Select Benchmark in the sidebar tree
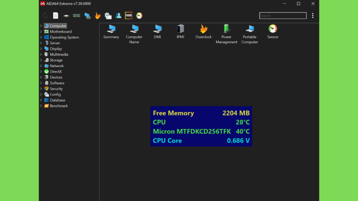Screen dimensions: 358x201 click(x=56, y=106)
